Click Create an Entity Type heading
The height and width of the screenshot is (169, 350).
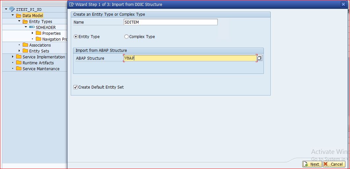pyautogui.click(x=109, y=14)
